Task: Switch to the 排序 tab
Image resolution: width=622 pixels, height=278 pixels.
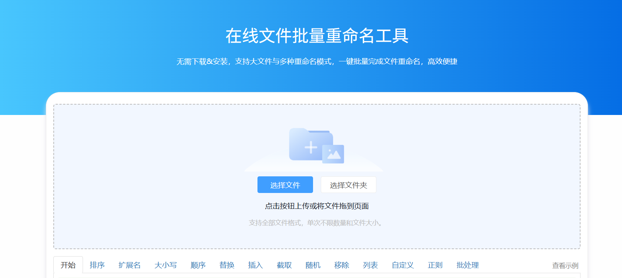Action: pos(97,265)
